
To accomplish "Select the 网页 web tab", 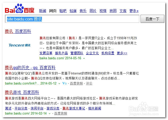I will click(53, 11).
